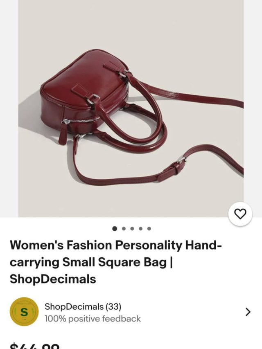This screenshot has width=262, height=349.
Task: Add the bag to watchlist with heart icon
Action: pos(240,214)
